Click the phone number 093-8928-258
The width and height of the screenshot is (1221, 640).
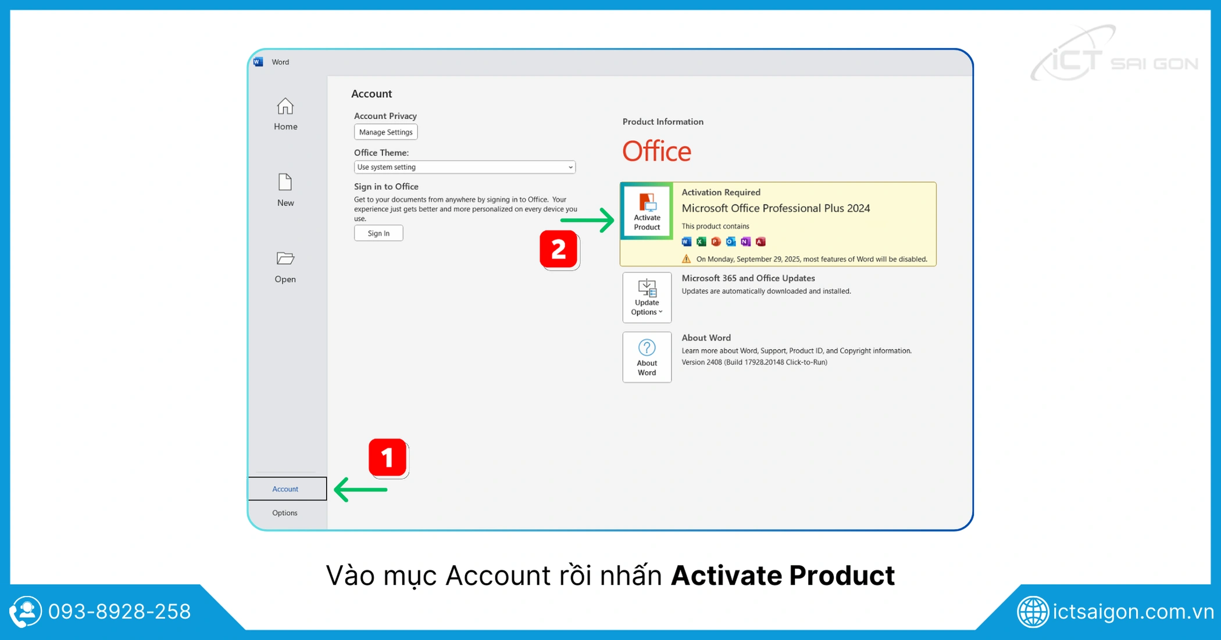click(120, 612)
